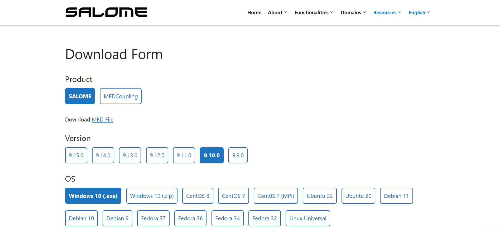This screenshot has width=500, height=229.
Task: Click the SALOME logo
Action: [106, 12]
